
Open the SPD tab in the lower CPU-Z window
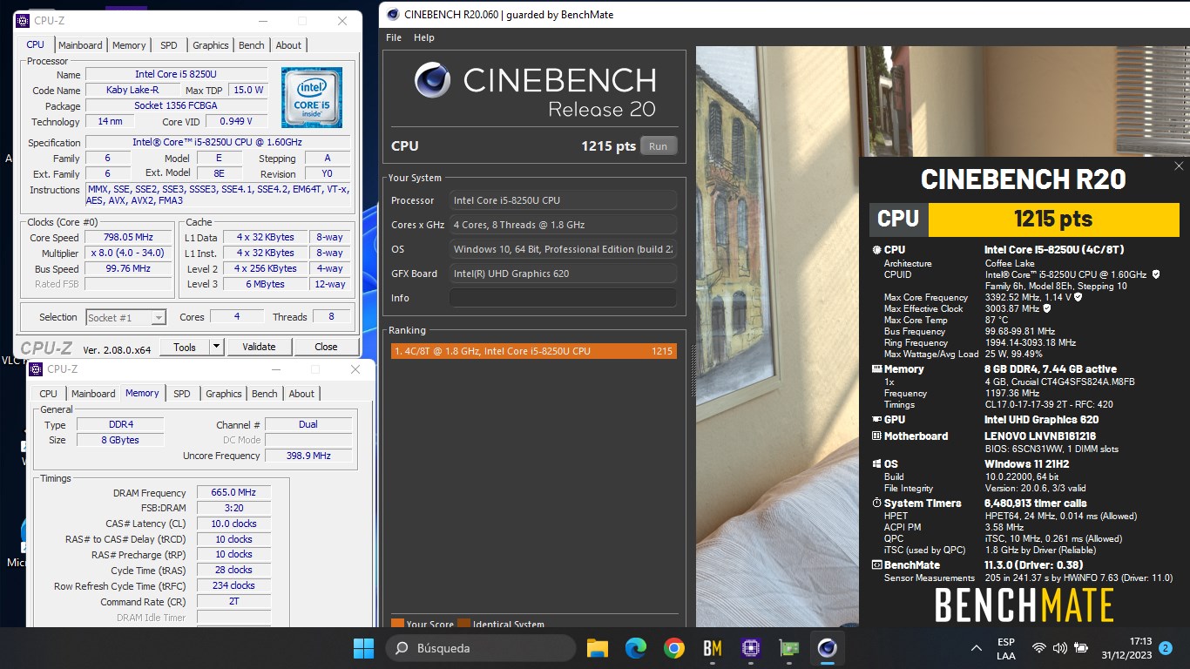(182, 394)
